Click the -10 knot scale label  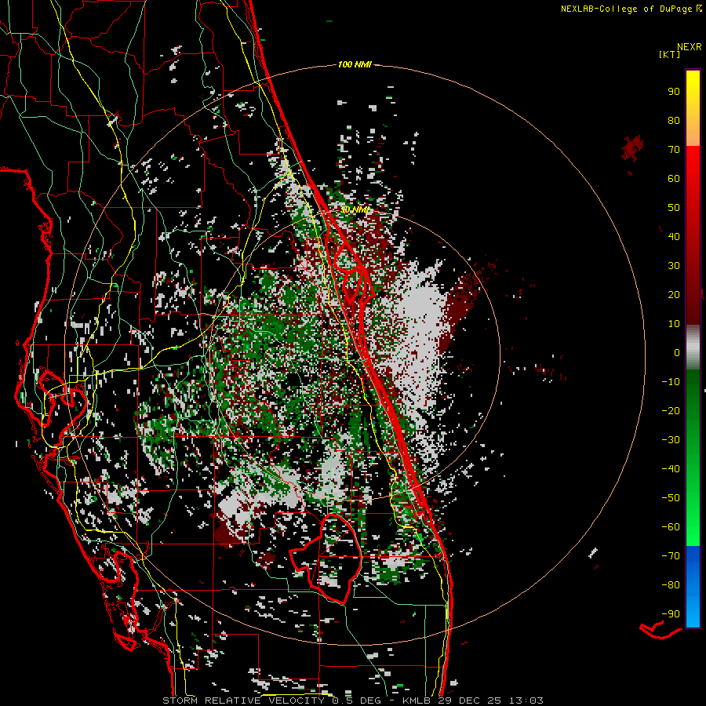pyautogui.click(x=671, y=382)
